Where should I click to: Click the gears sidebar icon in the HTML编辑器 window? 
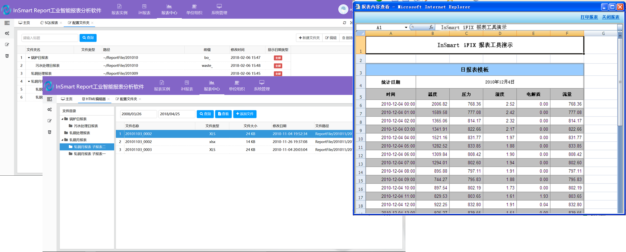coord(49,110)
